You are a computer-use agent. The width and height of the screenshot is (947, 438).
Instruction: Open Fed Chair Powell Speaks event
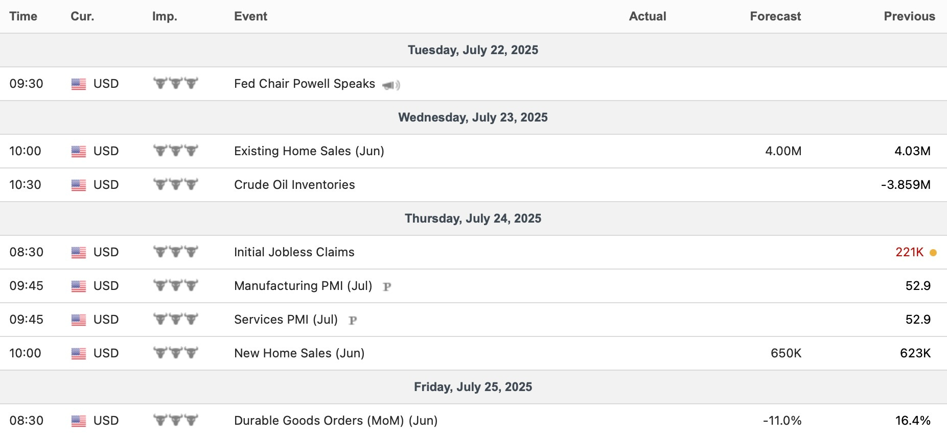[304, 84]
